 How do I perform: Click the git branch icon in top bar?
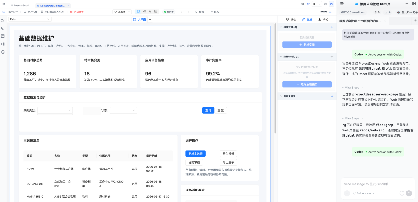coord(308,4)
